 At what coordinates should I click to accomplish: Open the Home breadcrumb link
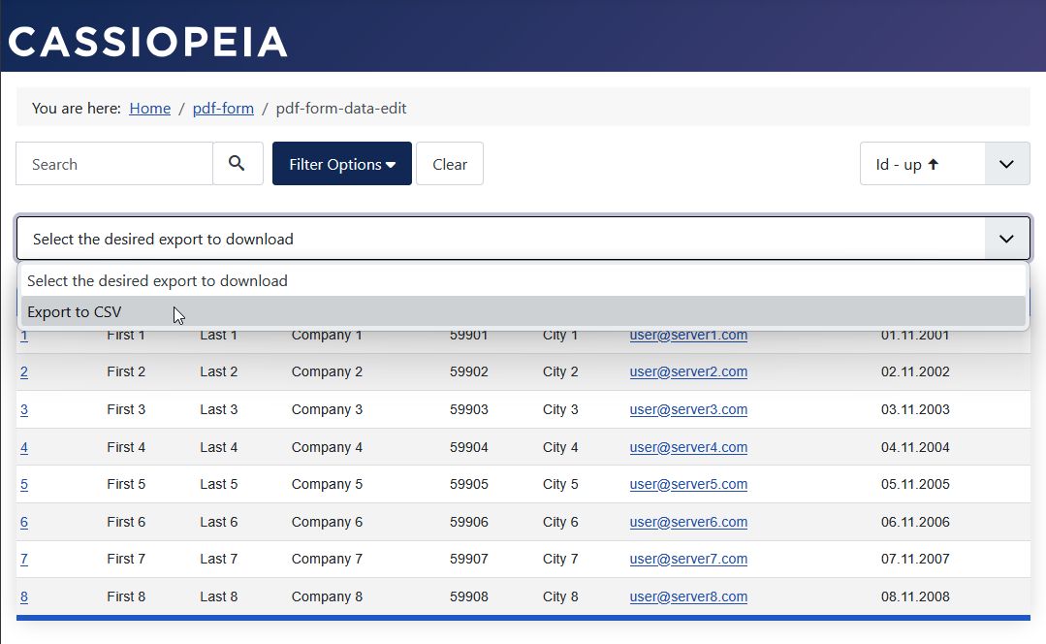click(x=149, y=108)
